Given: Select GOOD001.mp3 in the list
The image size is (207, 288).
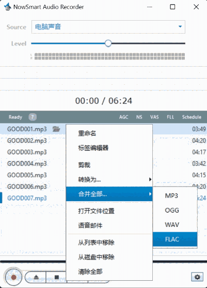Looking at the screenshot, I should click(27, 129).
